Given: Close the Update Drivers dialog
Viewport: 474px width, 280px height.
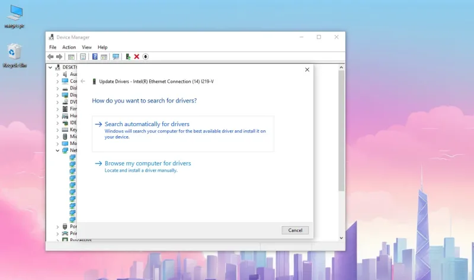Looking at the screenshot, I should (x=307, y=70).
